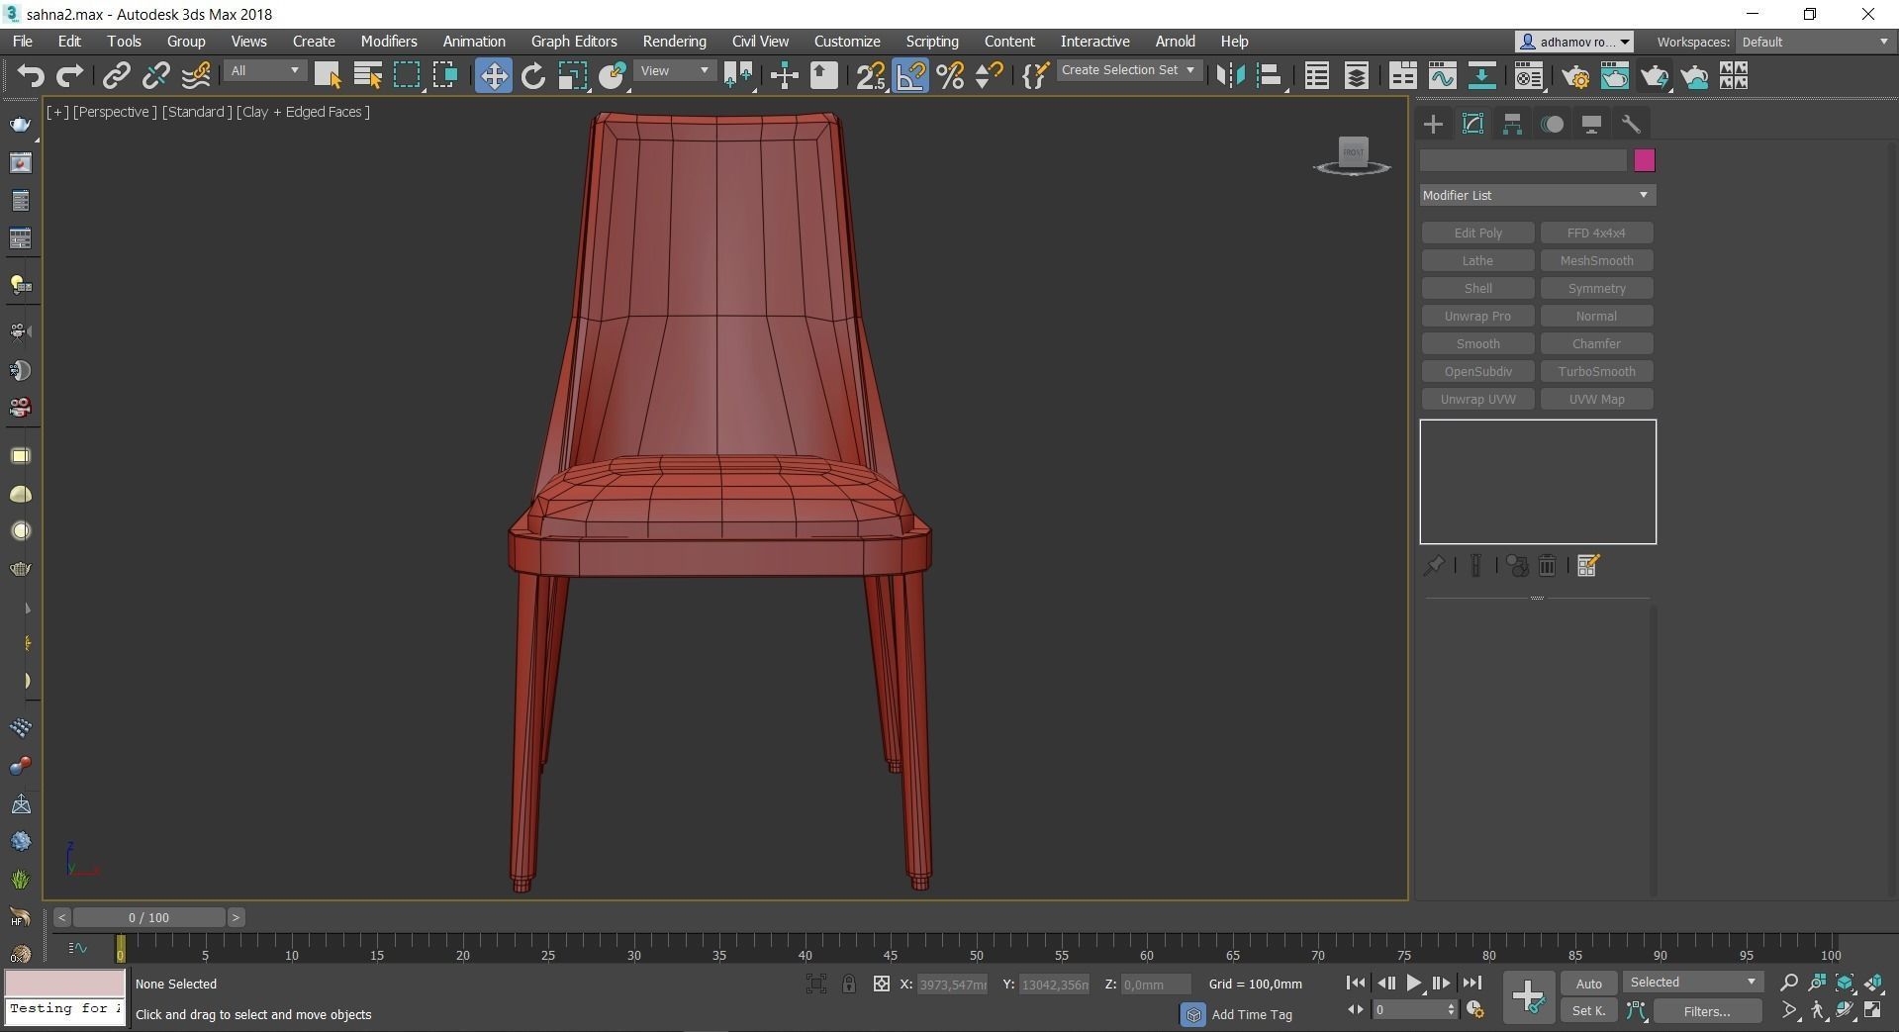Open the Create command panel tab
The height and width of the screenshot is (1032, 1899).
[1433, 124]
